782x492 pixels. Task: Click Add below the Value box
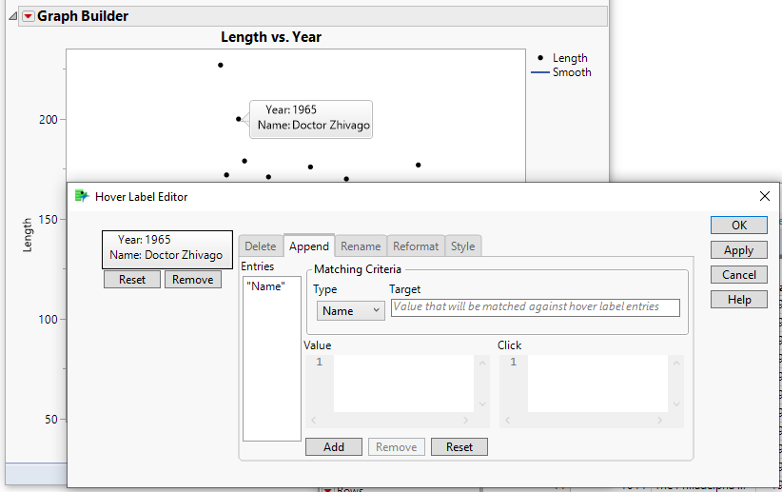point(333,447)
